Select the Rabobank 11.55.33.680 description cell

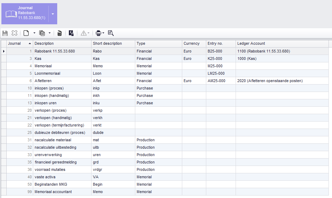click(62, 51)
